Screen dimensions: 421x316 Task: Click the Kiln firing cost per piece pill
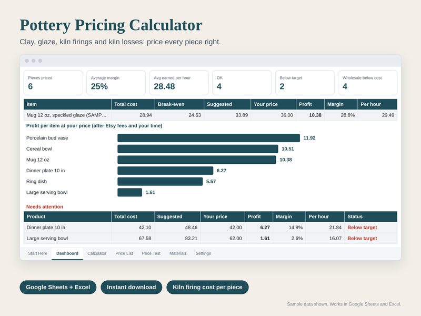tap(207, 287)
